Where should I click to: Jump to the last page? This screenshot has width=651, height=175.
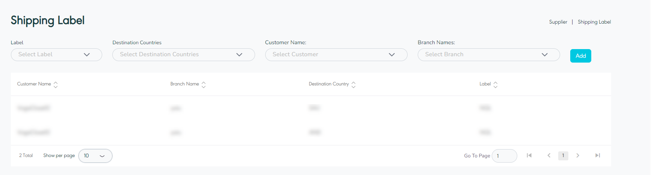click(x=598, y=156)
